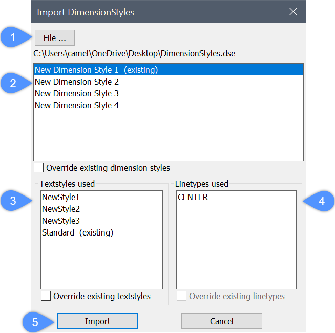Choose New Dimension Style 3 entry
335x333 pixels.
click(x=77, y=93)
